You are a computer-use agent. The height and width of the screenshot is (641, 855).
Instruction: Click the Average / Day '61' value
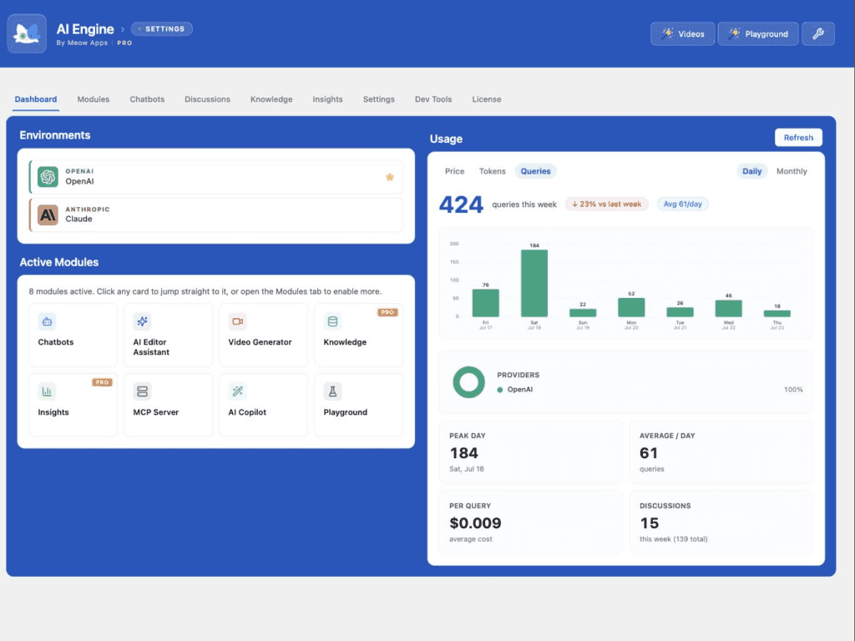[x=648, y=453]
